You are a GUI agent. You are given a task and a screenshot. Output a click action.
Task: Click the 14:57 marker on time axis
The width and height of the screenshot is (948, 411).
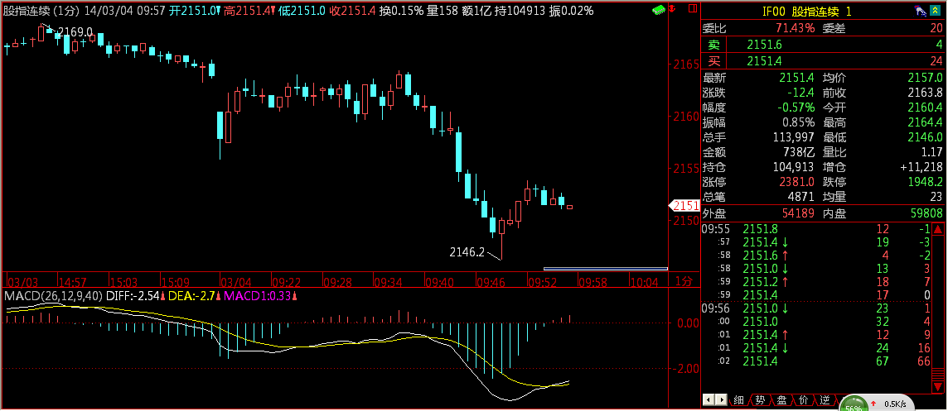pyautogui.click(x=73, y=282)
